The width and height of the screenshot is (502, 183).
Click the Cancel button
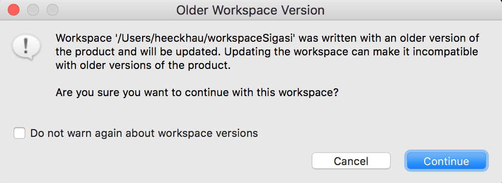(x=351, y=161)
